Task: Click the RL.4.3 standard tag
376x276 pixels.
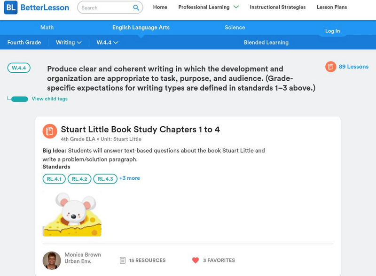Action: (x=105, y=179)
